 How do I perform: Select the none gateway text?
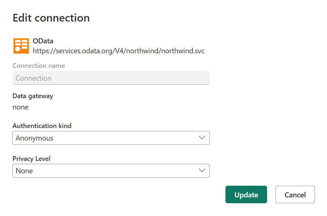pos(20,107)
